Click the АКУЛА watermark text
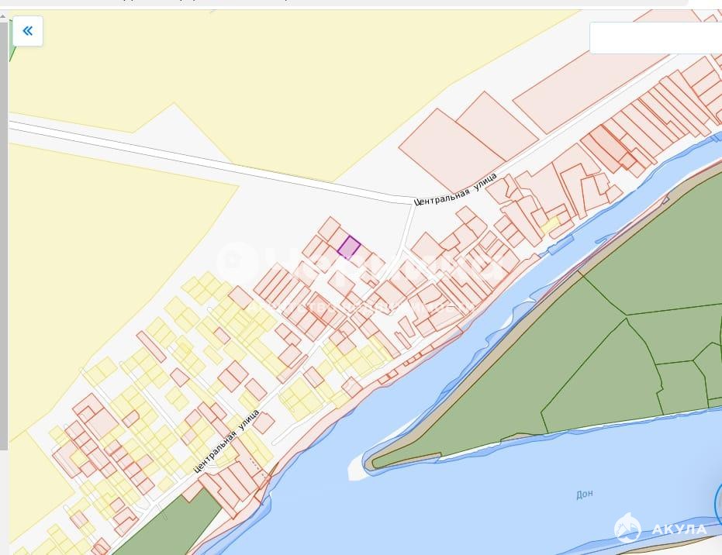Image resolution: width=722 pixels, height=555 pixels. point(679,529)
